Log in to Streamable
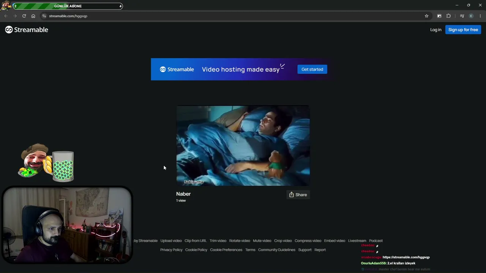Viewport: 486px width, 273px height. point(436,30)
